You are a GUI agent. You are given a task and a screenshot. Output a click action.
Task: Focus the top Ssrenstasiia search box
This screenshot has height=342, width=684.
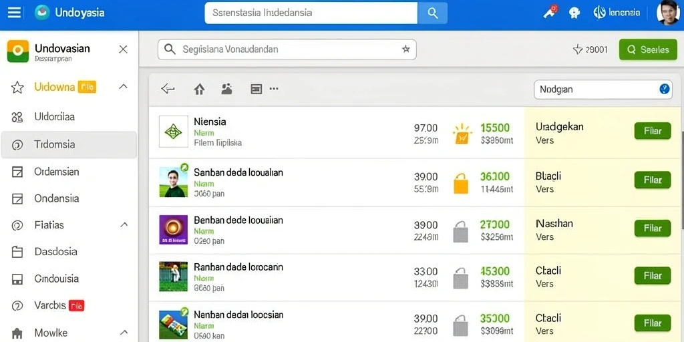[311, 13]
